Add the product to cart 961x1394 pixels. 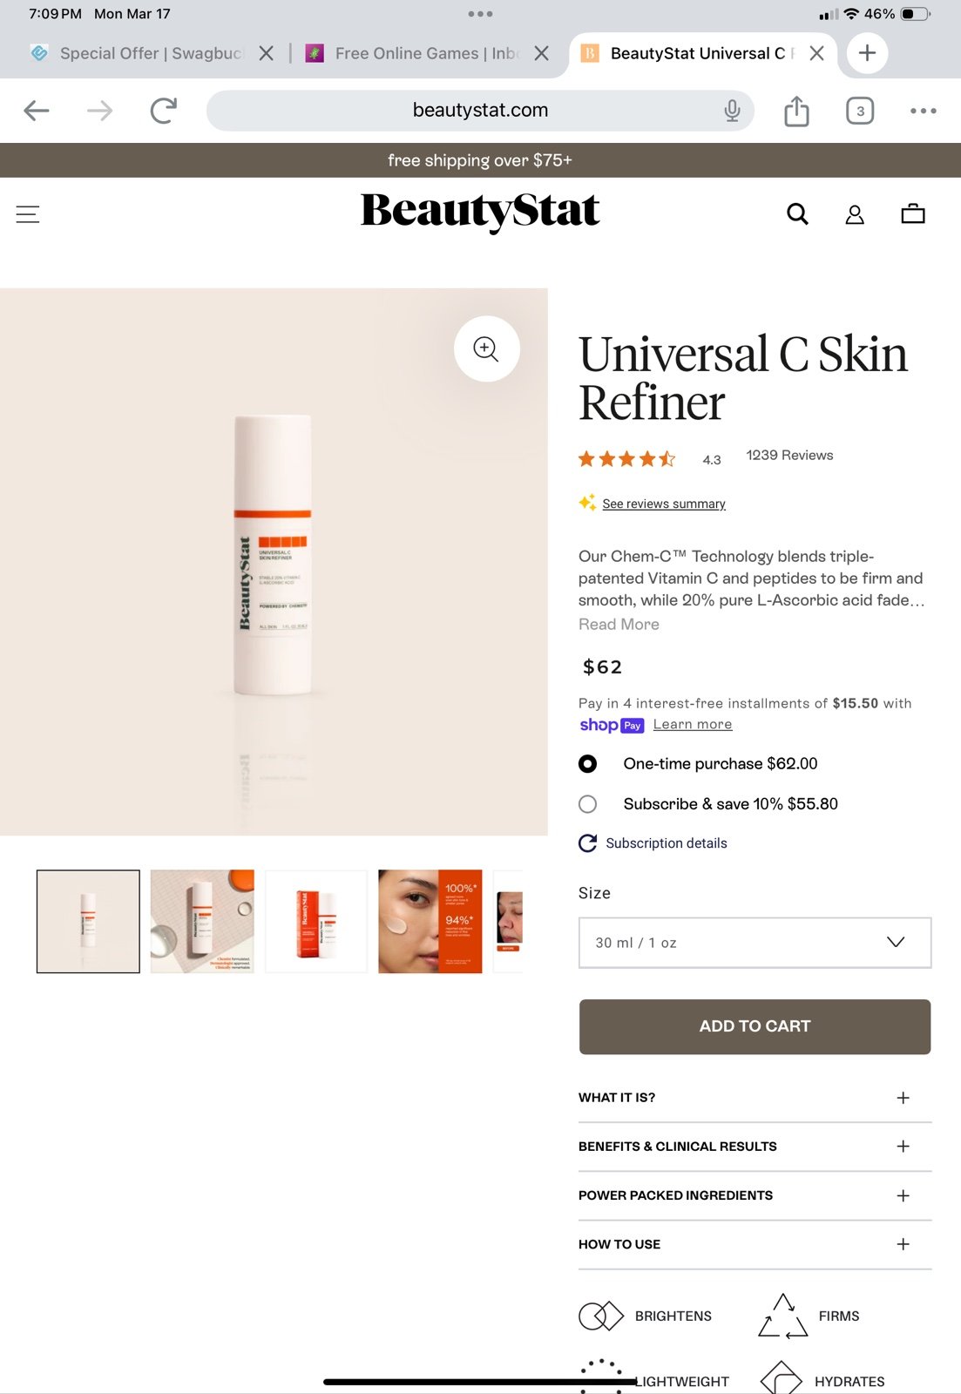[x=755, y=1026]
